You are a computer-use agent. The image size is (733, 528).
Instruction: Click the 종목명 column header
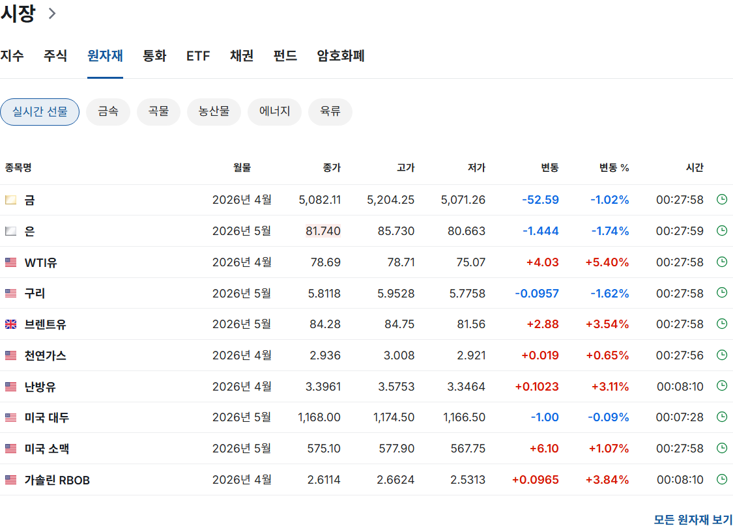[x=18, y=167]
